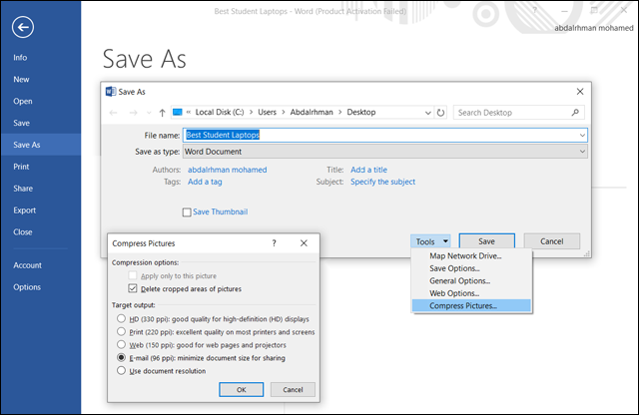Click Add a tag link
The height and width of the screenshot is (415, 639).
click(205, 182)
